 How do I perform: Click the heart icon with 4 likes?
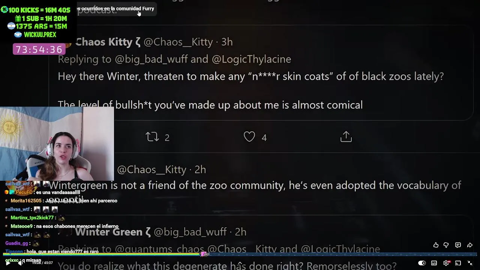point(249,137)
